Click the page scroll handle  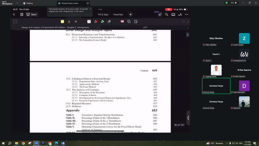tap(187, 35)
